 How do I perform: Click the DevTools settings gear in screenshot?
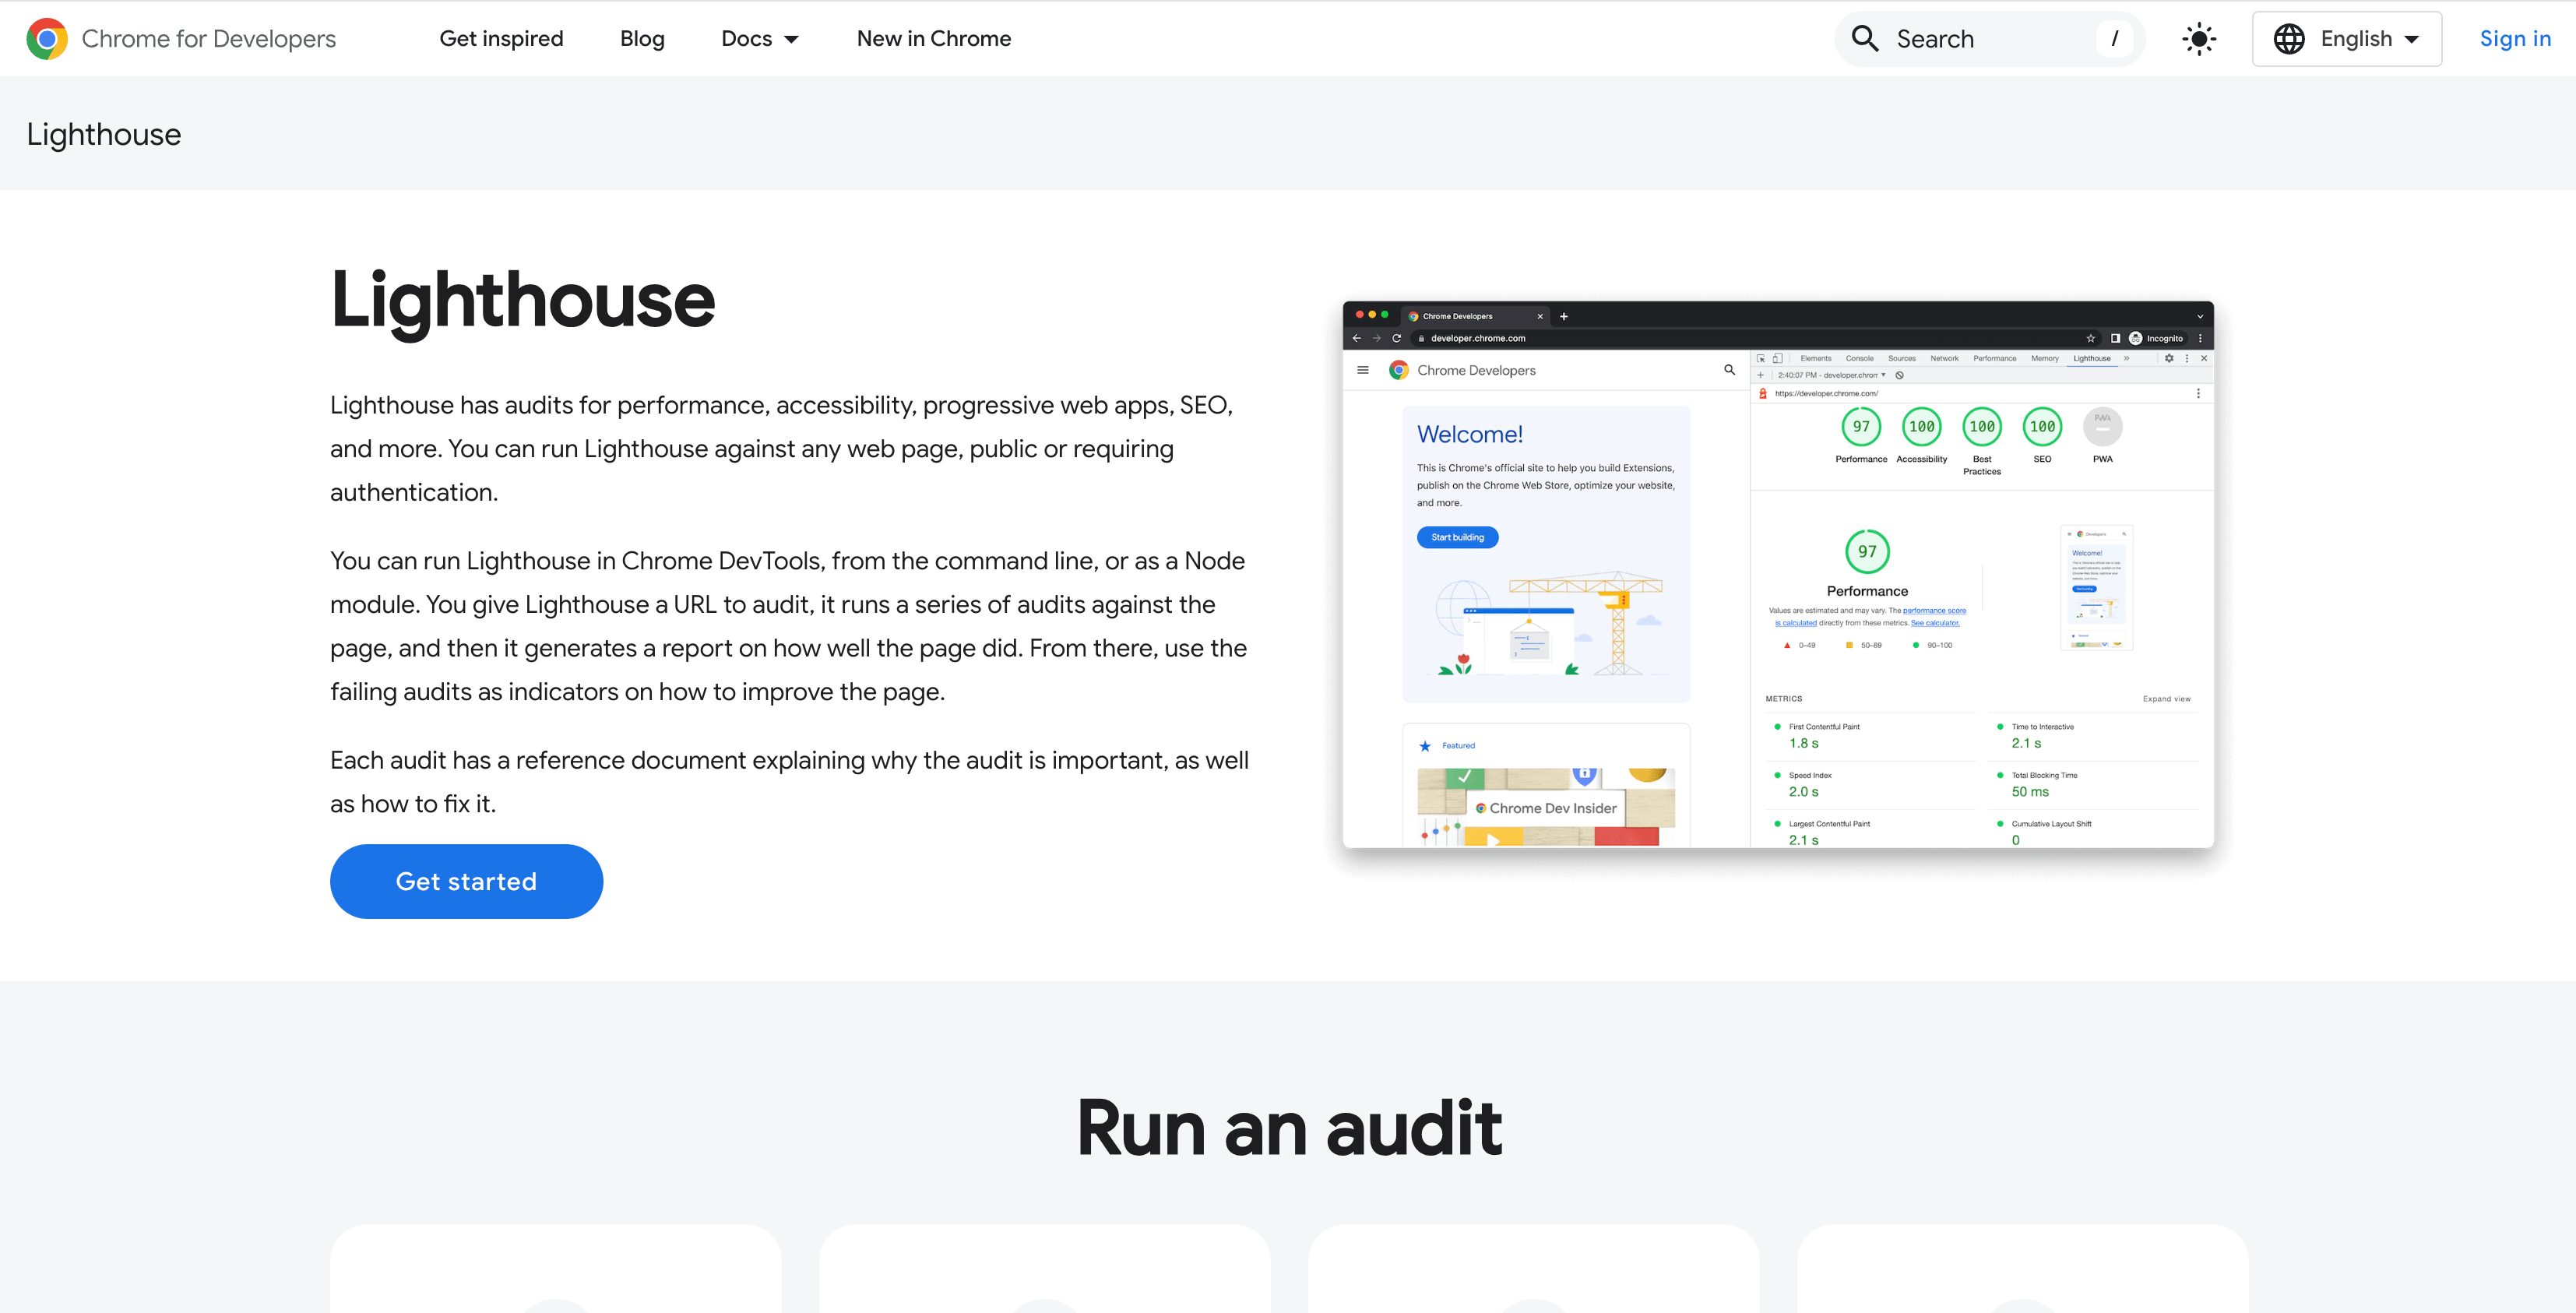point(2168,358)
